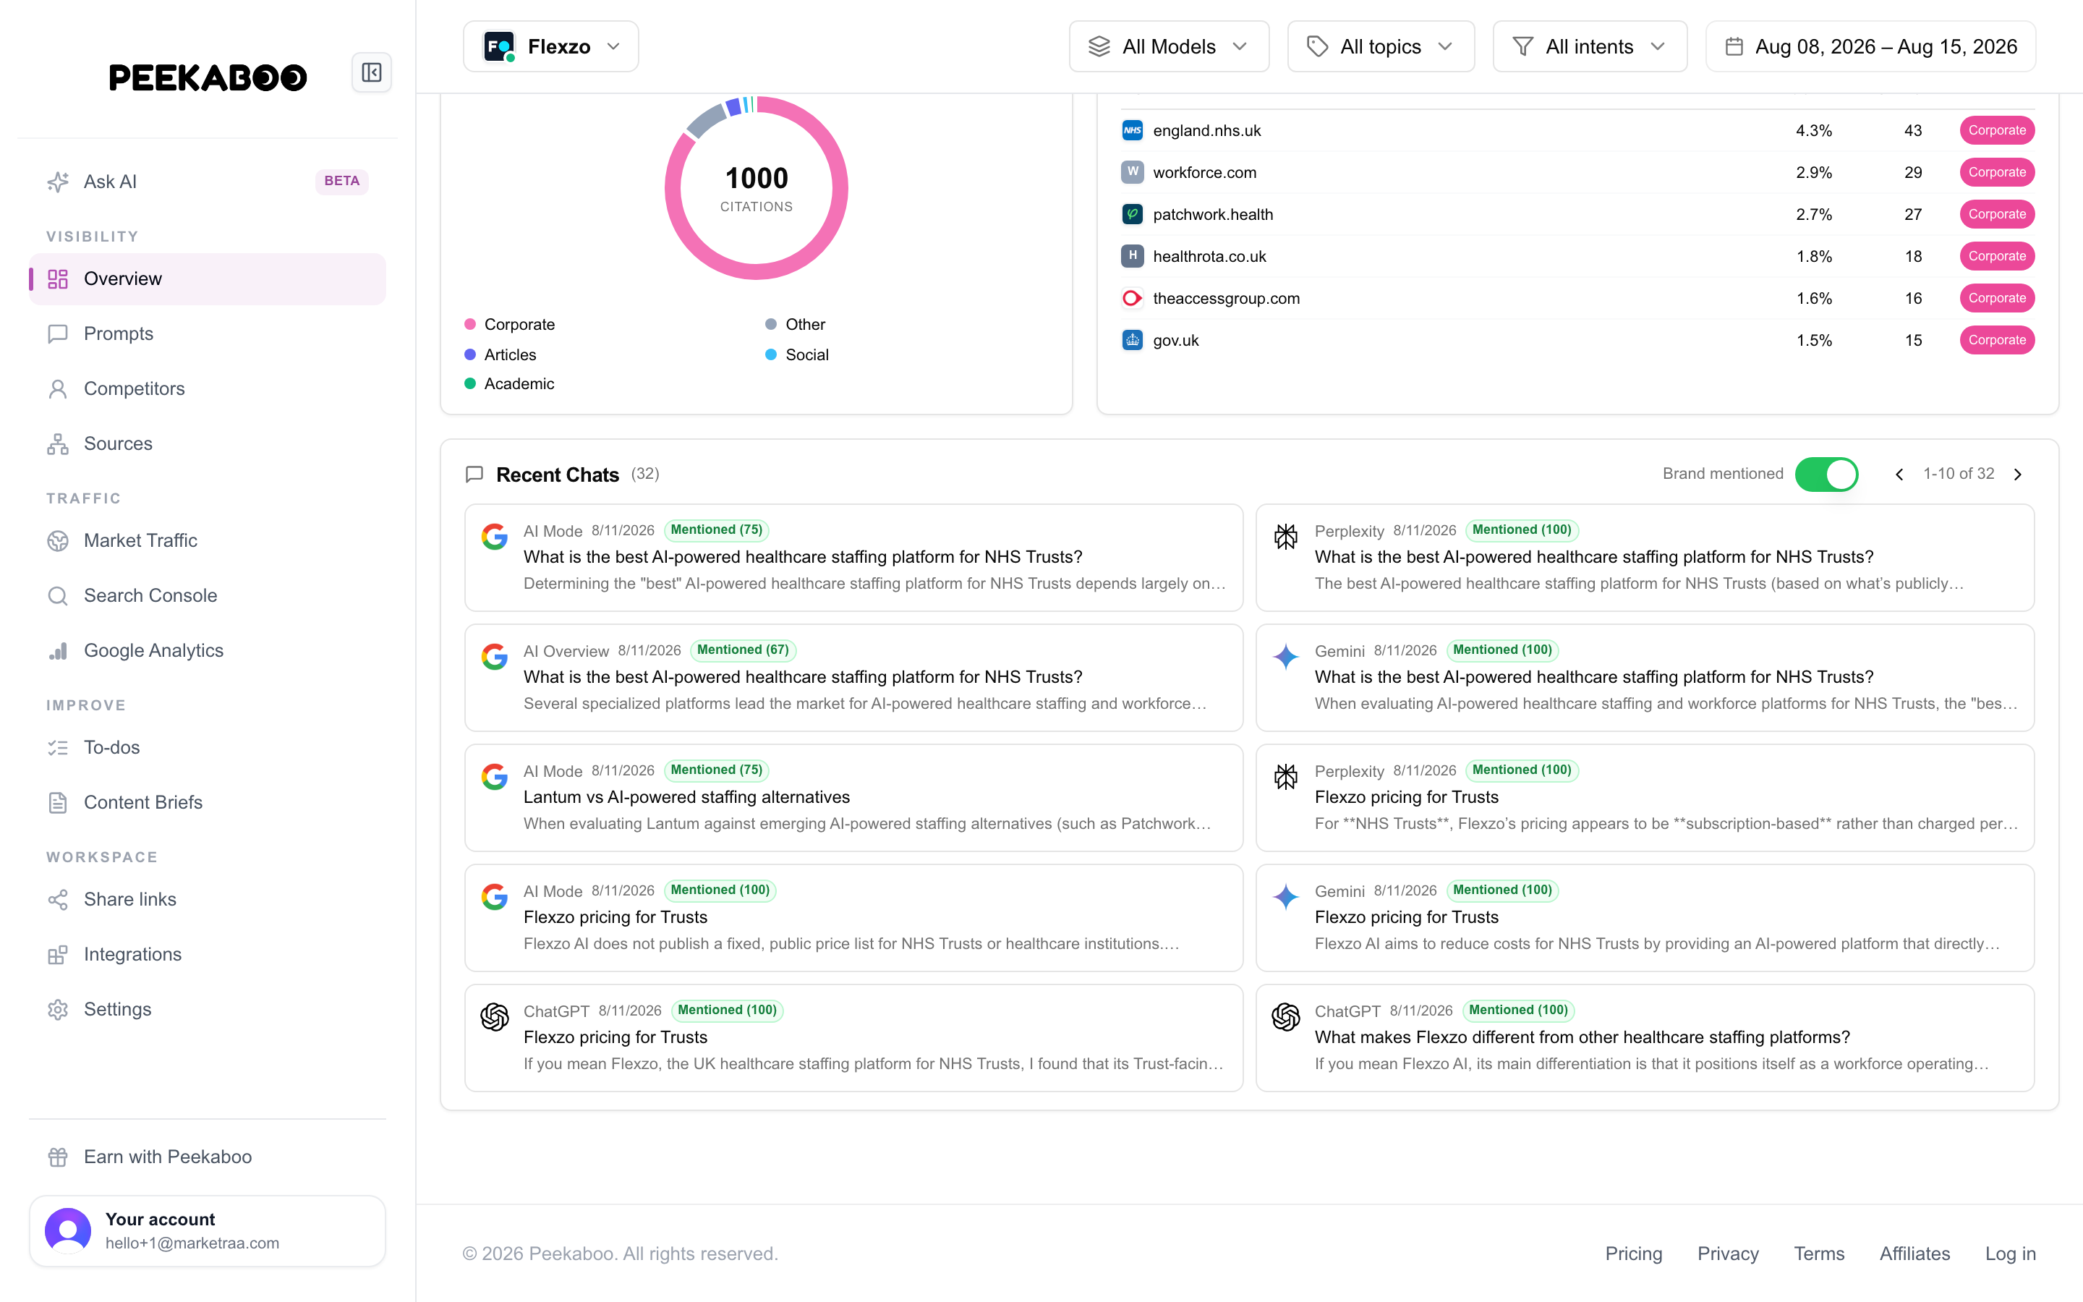Viewport: 2083px width, 1302px height.
Task: Collapse the sidebar panel icon
Action: [x=371, y=72]
